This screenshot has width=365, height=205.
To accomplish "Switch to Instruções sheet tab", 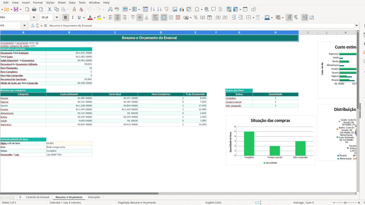I will click(x=94, y=197).
